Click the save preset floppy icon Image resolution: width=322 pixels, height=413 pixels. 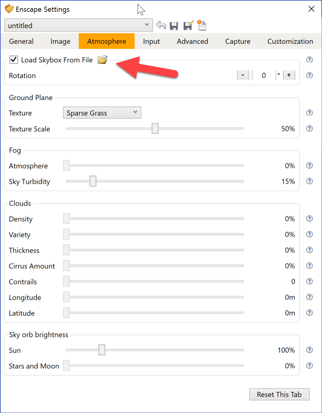(174, 26)
